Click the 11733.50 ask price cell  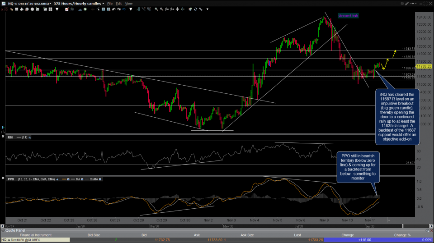pyautogui.click(x=215, y=240)
